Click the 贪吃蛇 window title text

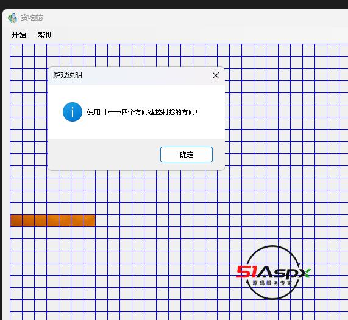[32, 18]
